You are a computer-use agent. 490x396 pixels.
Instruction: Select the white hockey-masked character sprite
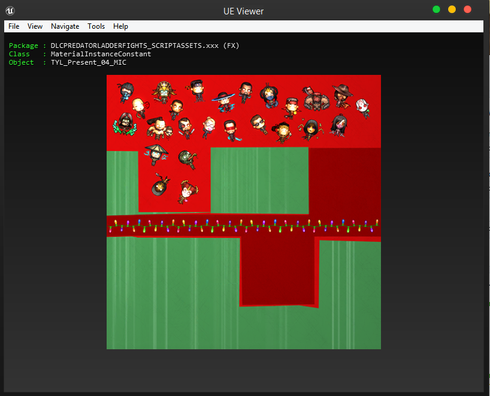[363, 107]
